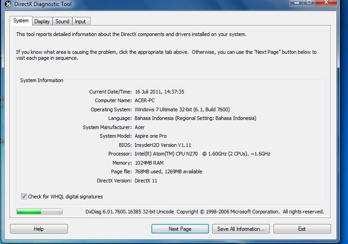Minimize the DirectX Diagnostic window
The width and height of the screenshot is (348, 244).
click(297, 3)
